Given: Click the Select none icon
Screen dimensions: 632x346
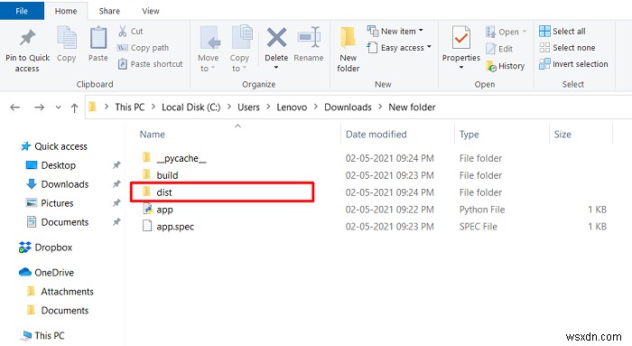Looking at the screenshot, I should click(544, 47).
